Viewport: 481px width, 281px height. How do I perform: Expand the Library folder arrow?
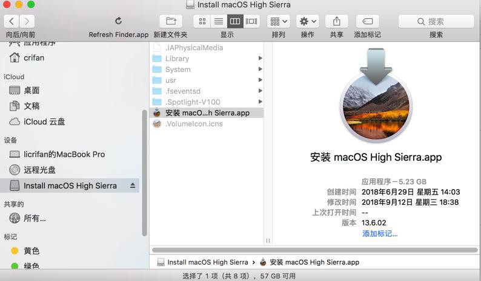(260, 58)
